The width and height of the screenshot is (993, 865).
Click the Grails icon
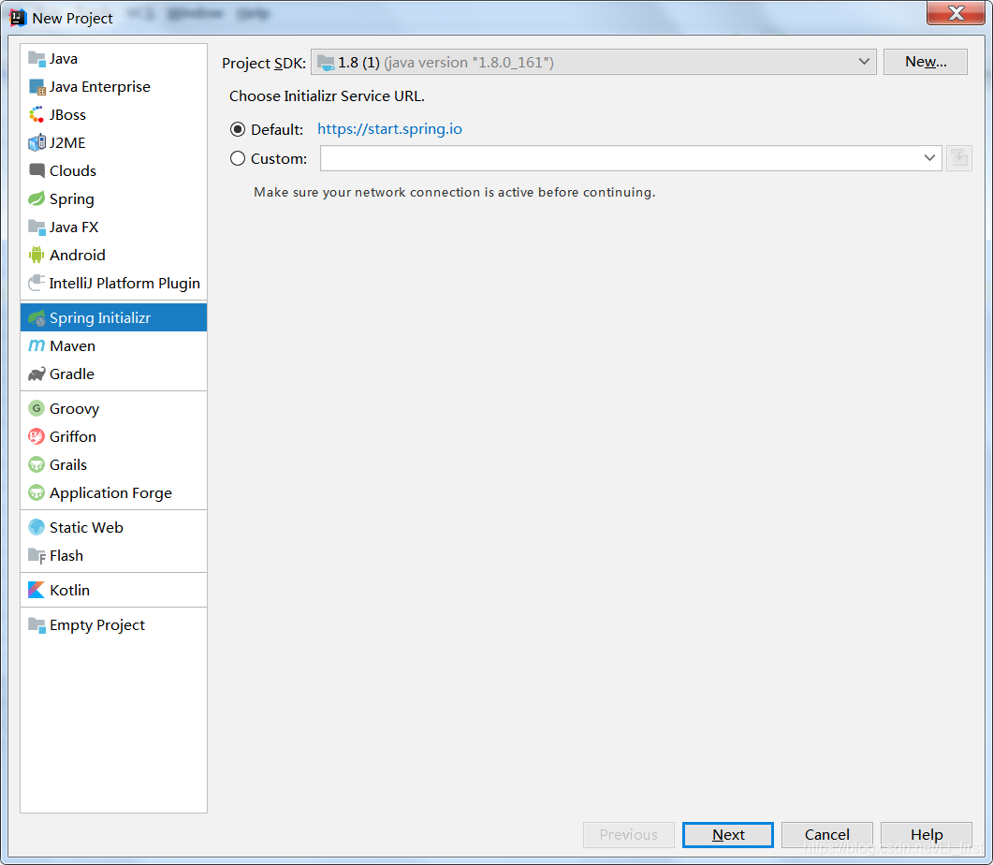(x=37, y=464)
